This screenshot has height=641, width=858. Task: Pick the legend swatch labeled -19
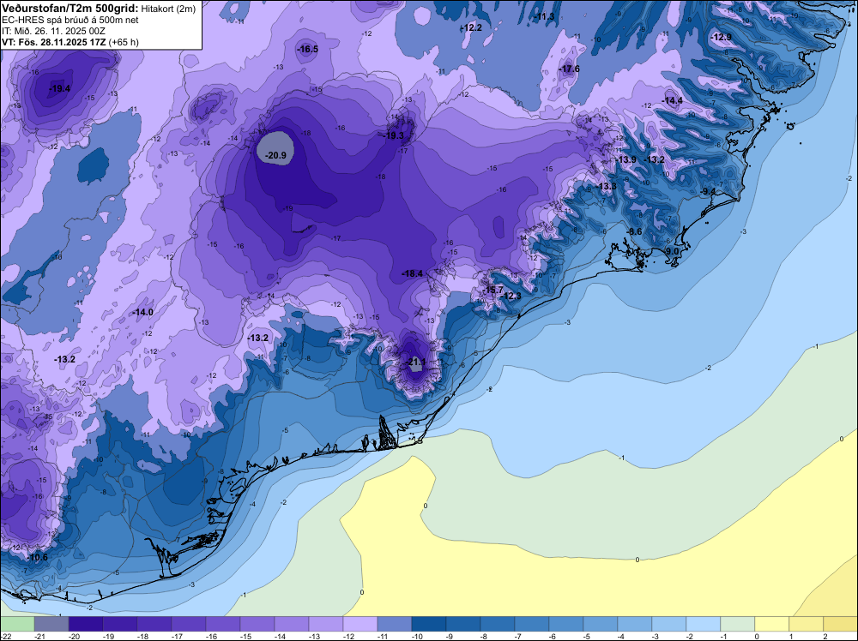click(x=120, y=624)
